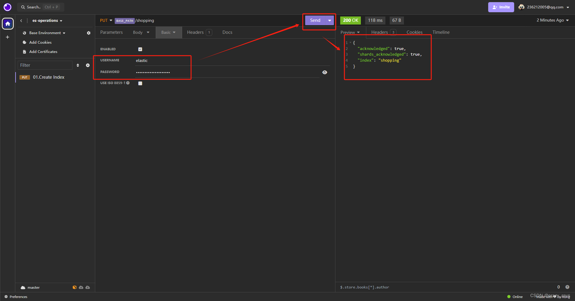Open the Body type dropdown
The height and width of the screenshot is (301, 575).
pyautogui.click(x=141, y=32)
